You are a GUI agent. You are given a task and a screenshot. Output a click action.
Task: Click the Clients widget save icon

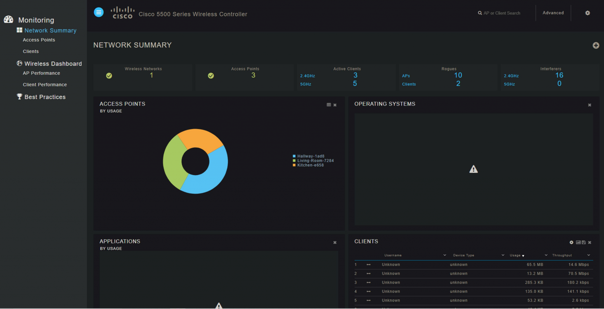tap(584, 242)
